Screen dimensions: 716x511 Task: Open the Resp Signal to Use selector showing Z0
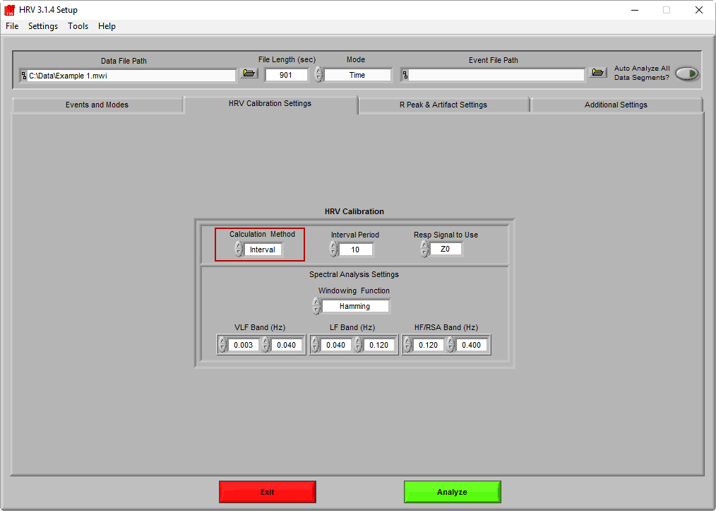446,249
